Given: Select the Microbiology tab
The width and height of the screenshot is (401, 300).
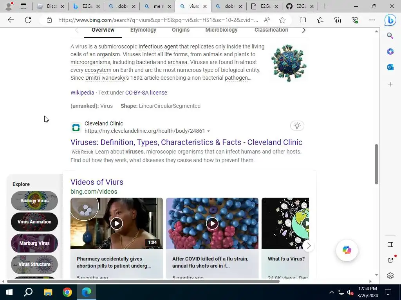Looking at the screenshot, I should point(221,30).
